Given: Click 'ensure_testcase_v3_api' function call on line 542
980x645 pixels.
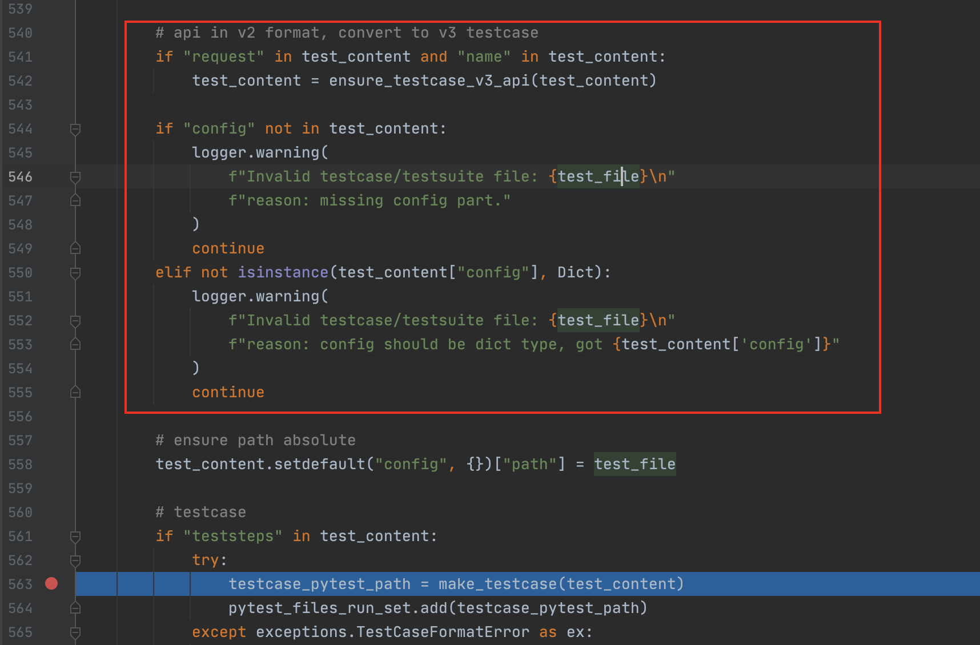Looking at the screenshot, I should [x=429, y=80].
